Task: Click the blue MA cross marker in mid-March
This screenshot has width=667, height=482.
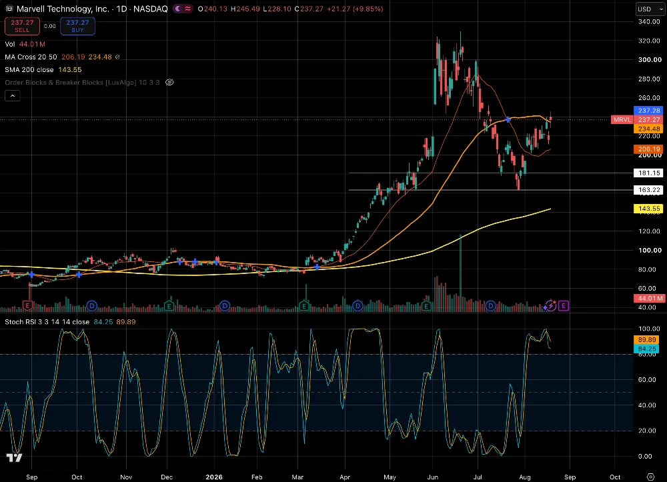Action: pos(317,267)
